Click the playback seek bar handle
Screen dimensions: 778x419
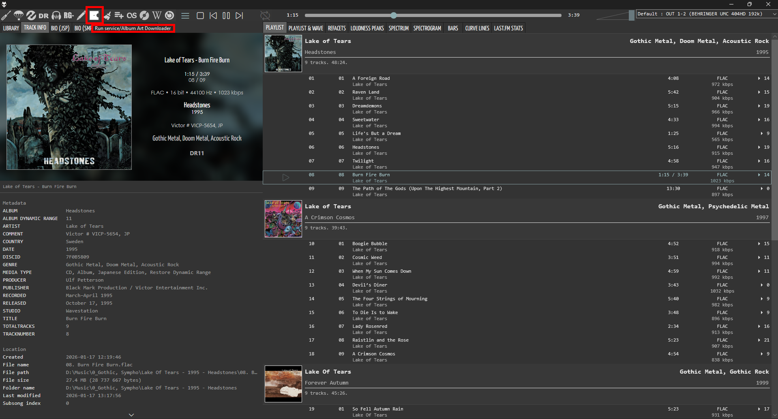point(394,15)
